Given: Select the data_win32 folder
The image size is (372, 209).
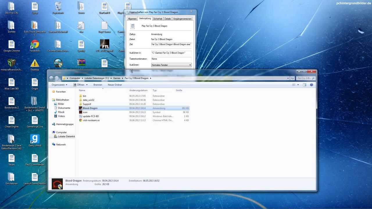Looking at the screenshot, I should (134, 100).
